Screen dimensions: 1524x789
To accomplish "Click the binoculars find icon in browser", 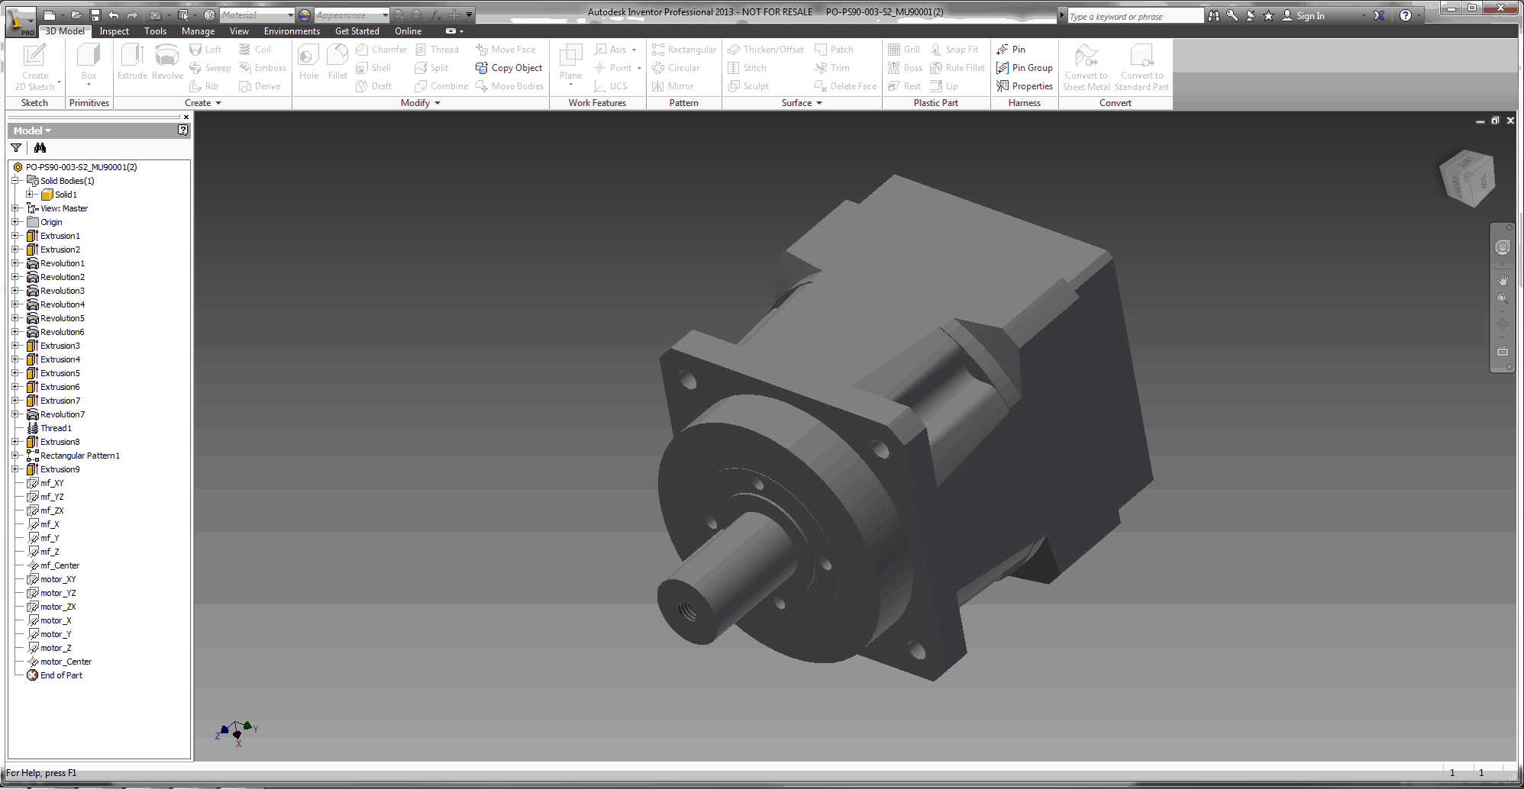I will coord(40,148).
